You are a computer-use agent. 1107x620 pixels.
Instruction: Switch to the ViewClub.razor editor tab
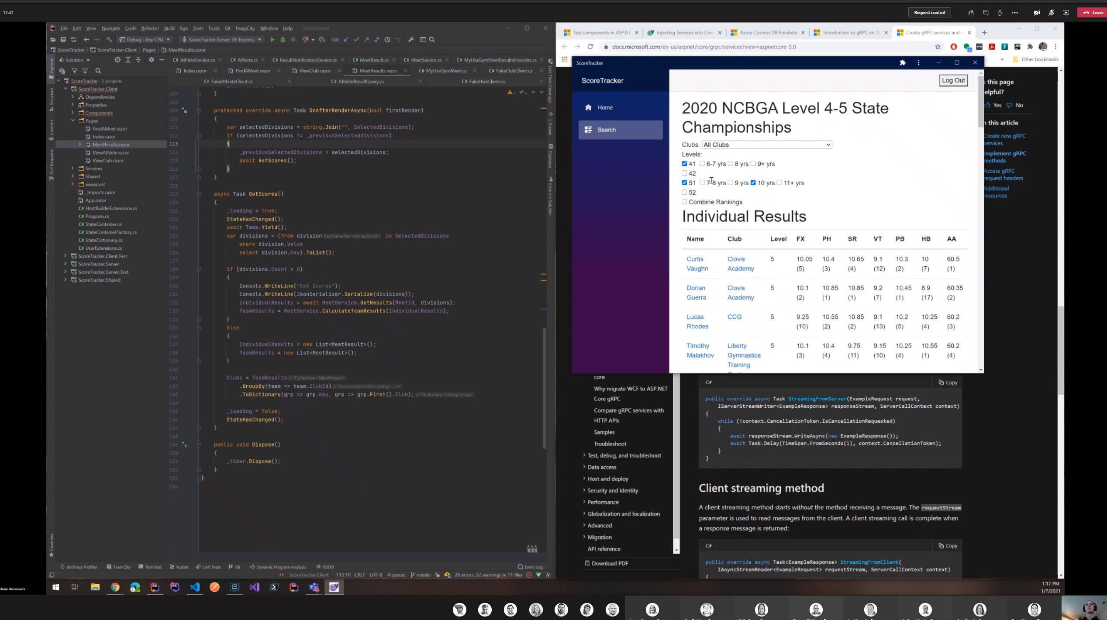point(314,71)
